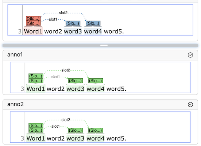The width and height of the screenshot is (201, 146).
Task: Merge lower green (Slo...) label on Word1 from anno1
Action: [36, 81]
